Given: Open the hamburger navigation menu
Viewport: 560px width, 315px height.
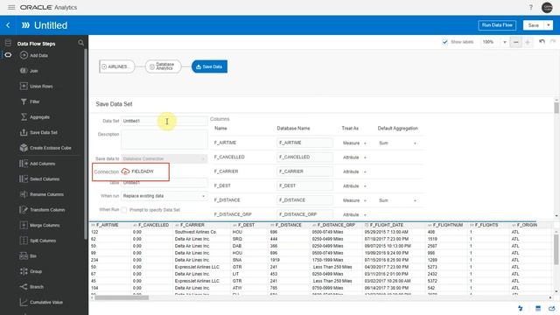Looking at the screenshot, I should pyautogui.click(x=11, y=7).
